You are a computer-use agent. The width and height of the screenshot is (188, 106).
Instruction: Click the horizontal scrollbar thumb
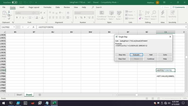pos(137,95)
